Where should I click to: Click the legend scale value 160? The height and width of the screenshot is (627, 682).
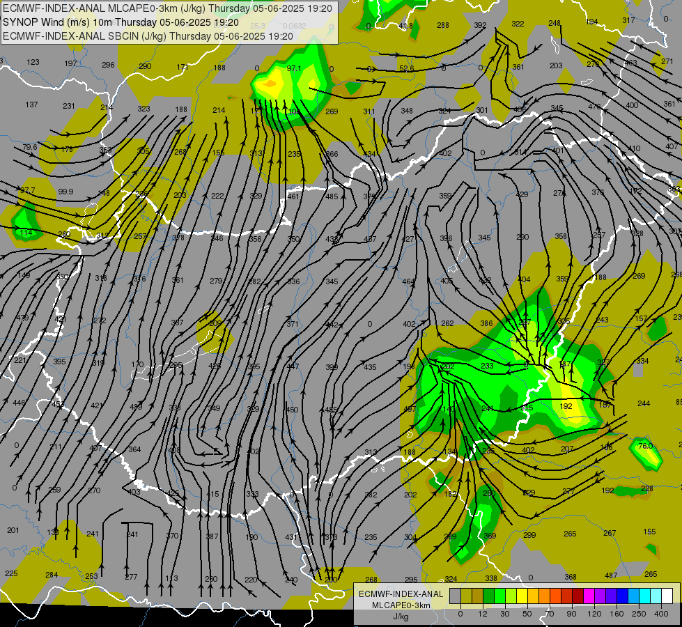[x=617, y=614]
